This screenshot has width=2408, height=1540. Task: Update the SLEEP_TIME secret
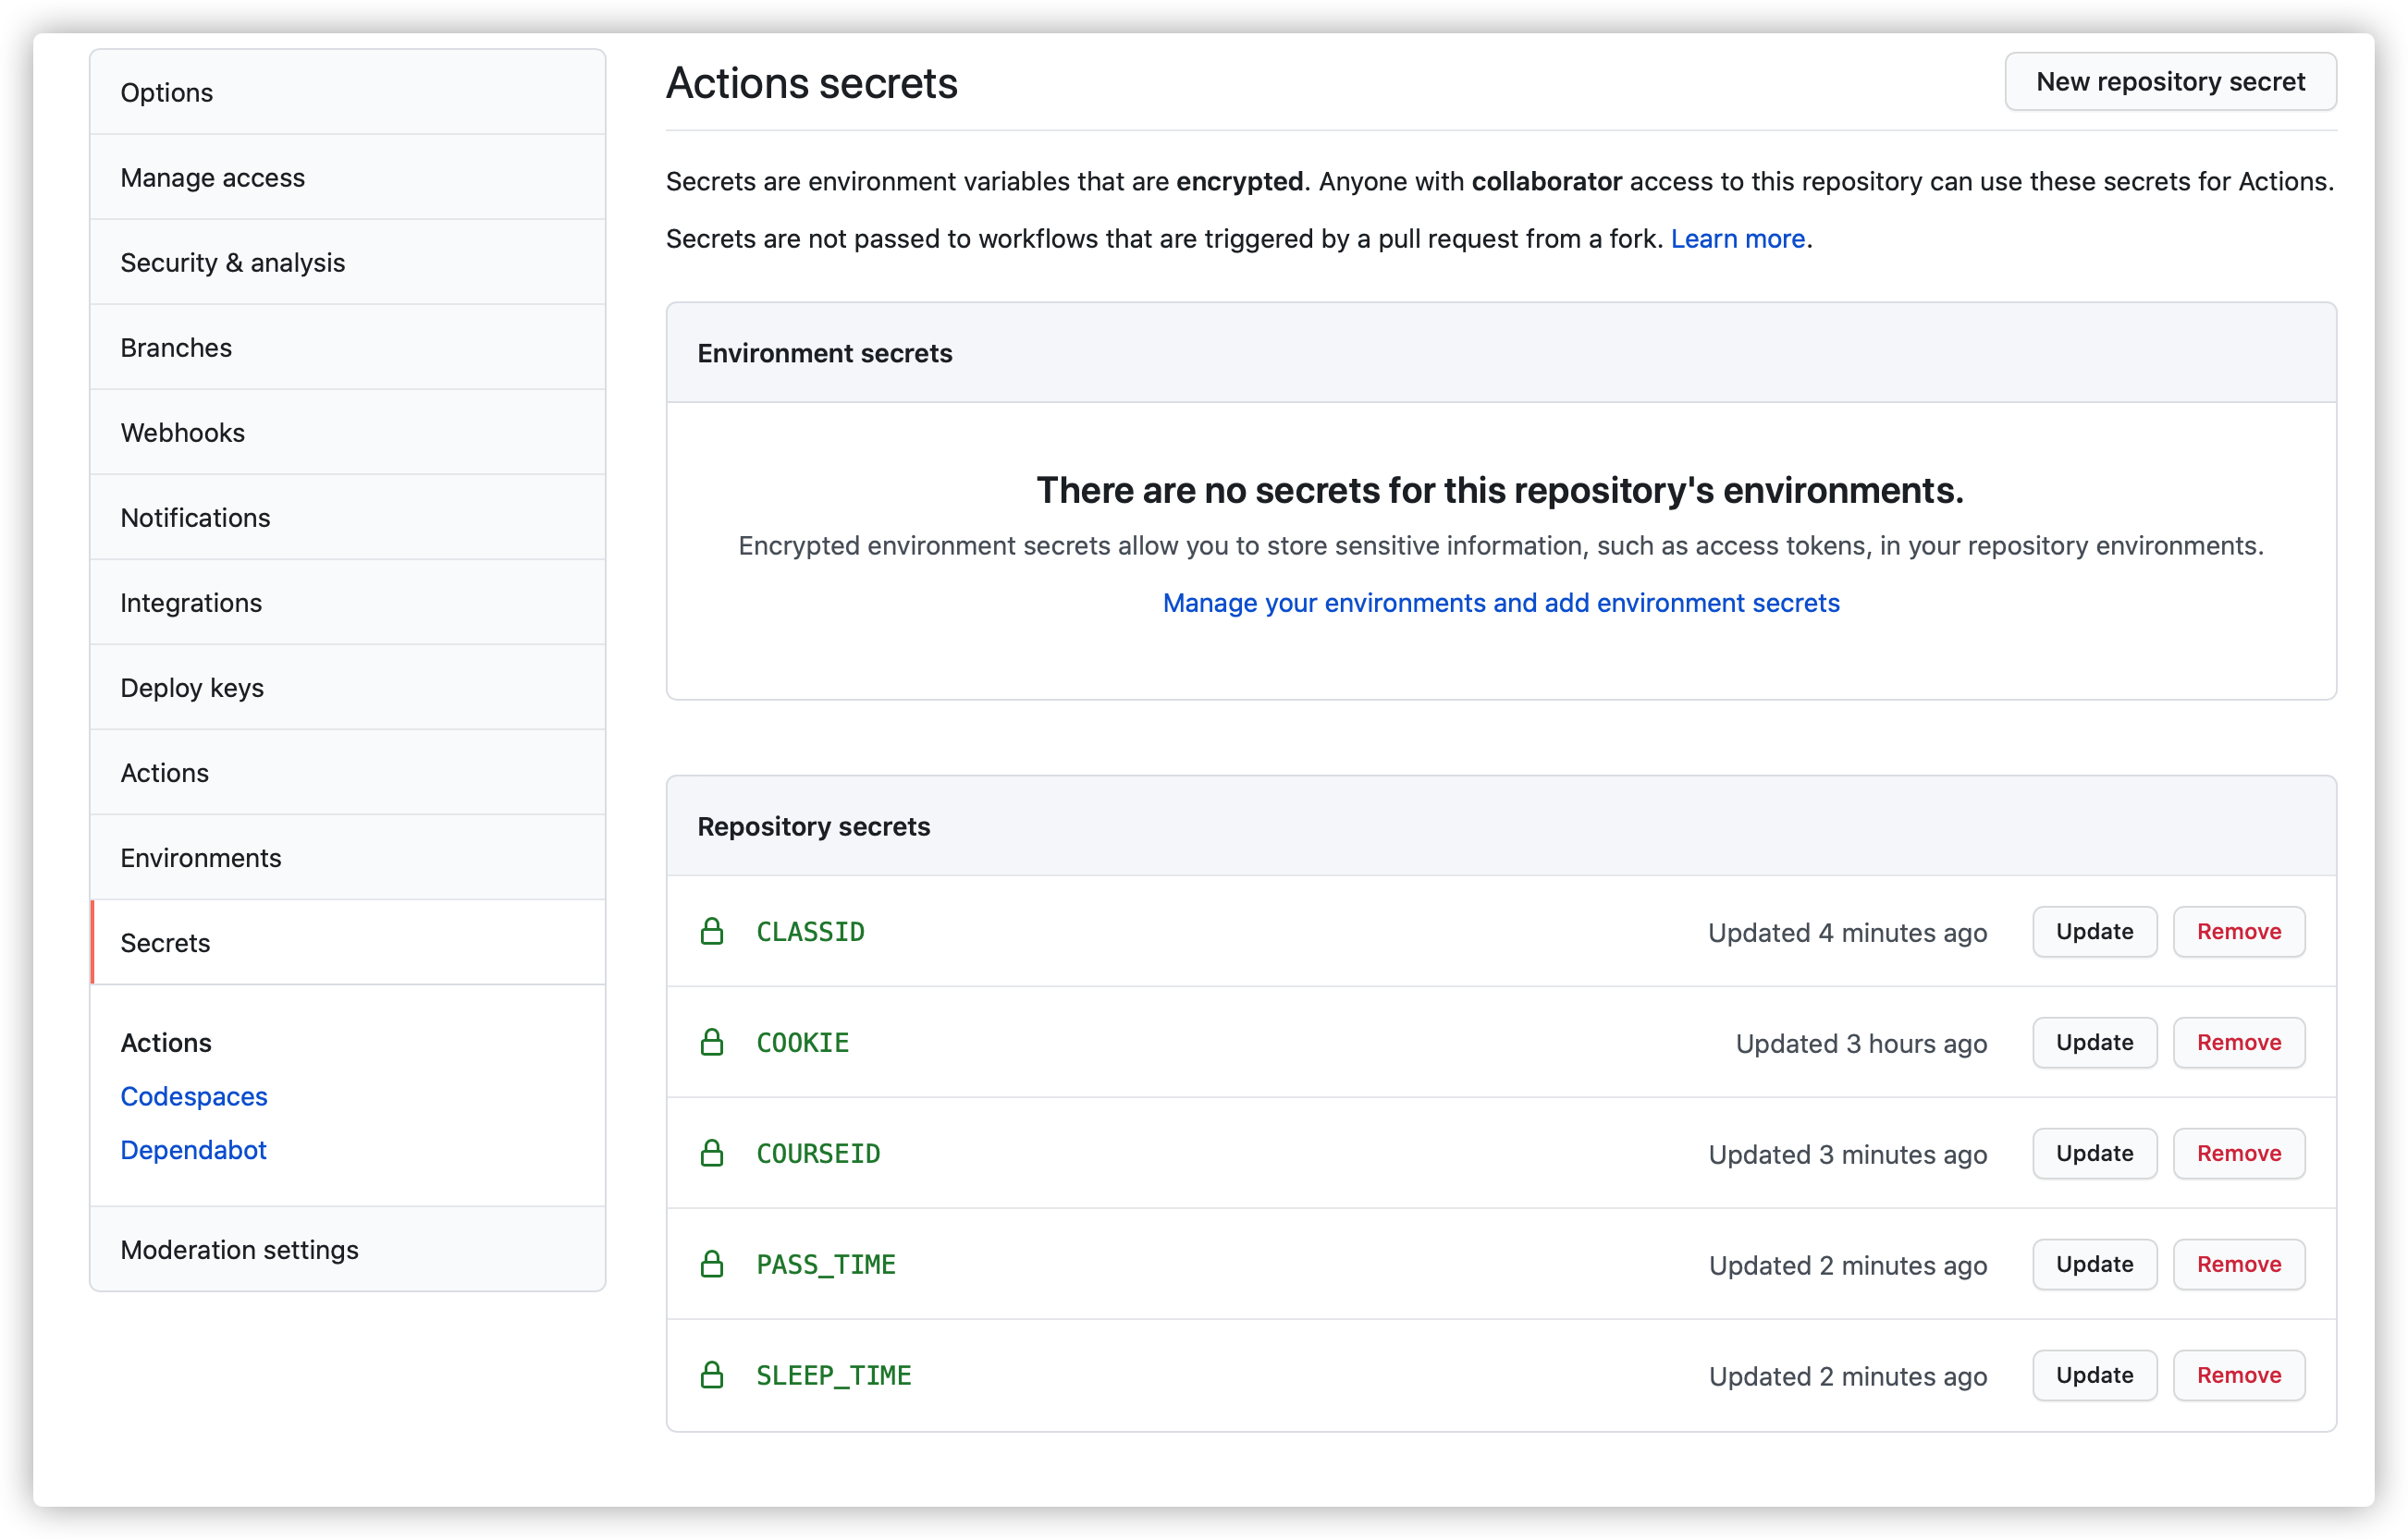coord(2094,1375)
